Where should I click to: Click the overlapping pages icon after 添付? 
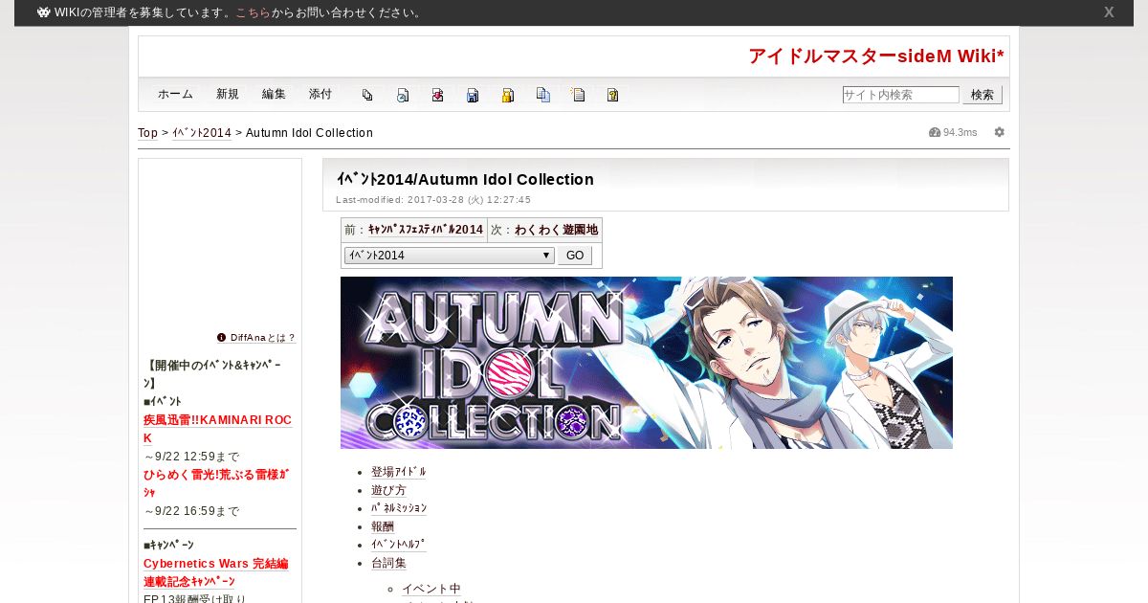point(367,95)
